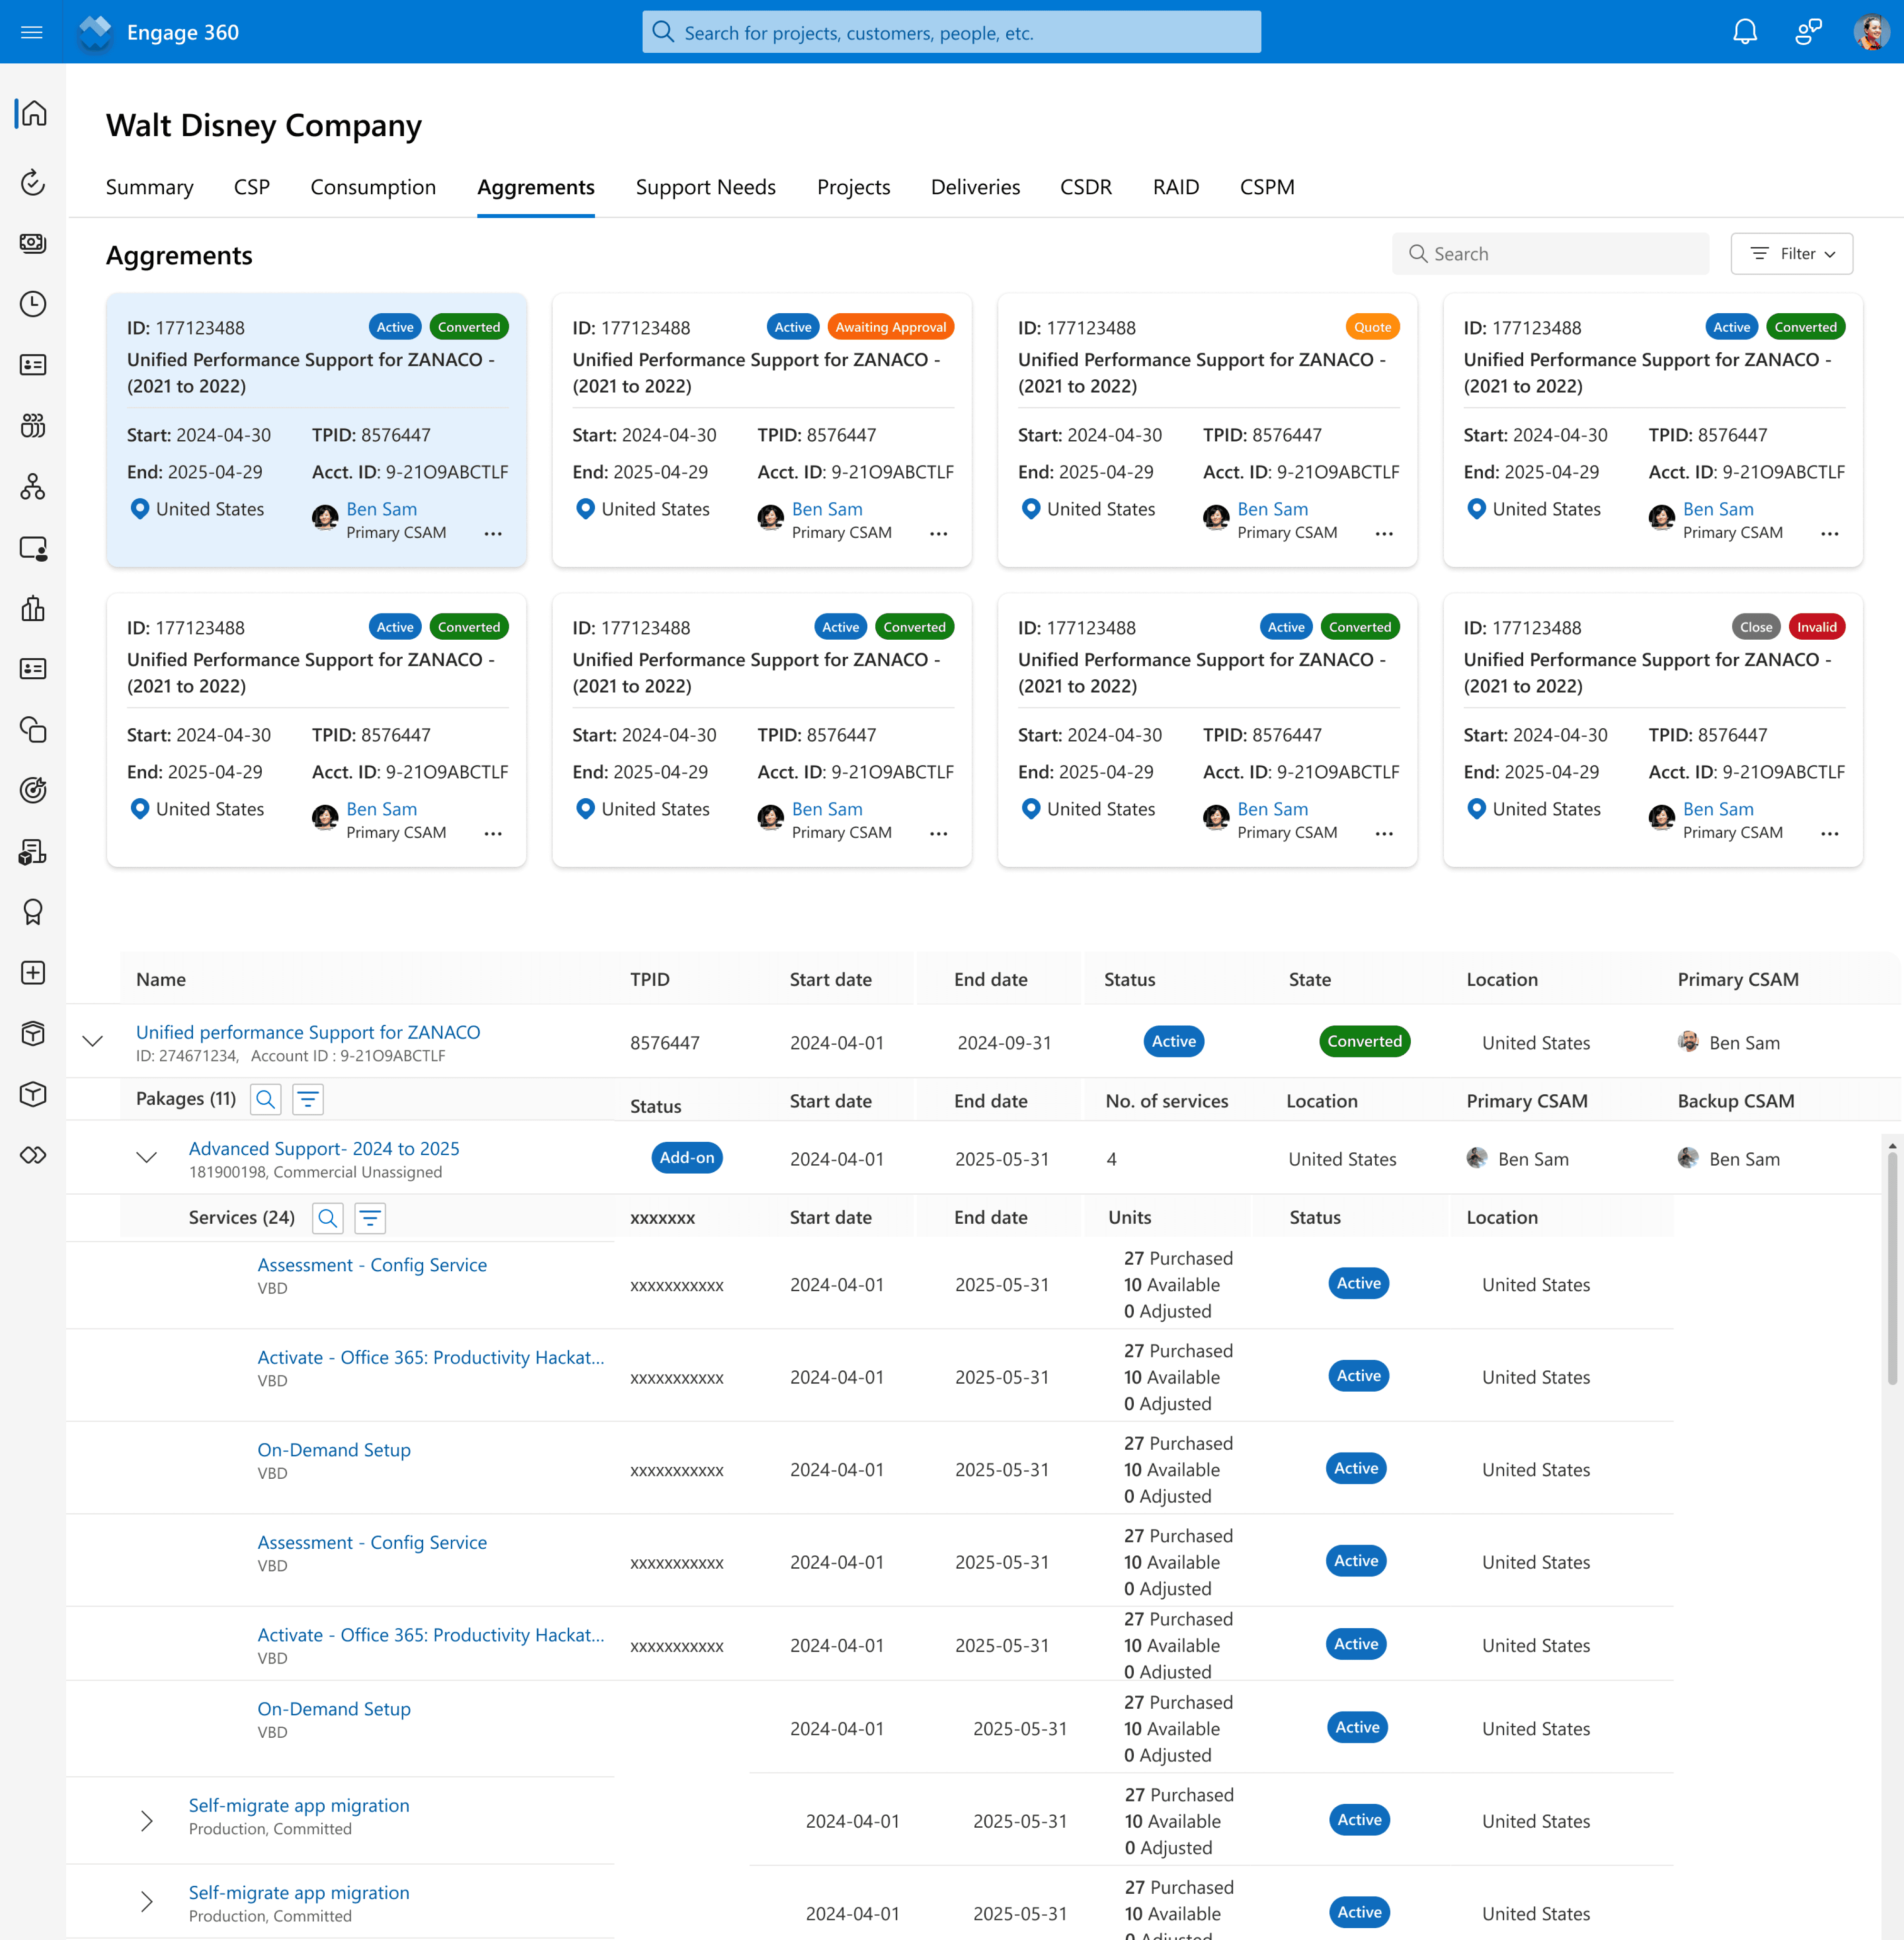Open more options on Awaiting Approval card

[x=938, y=534]
